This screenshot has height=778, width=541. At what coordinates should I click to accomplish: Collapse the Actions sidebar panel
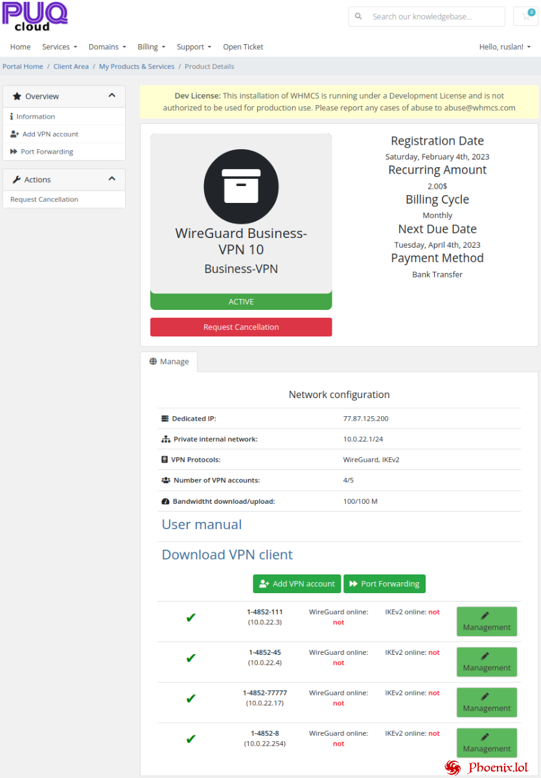point(111,180)
